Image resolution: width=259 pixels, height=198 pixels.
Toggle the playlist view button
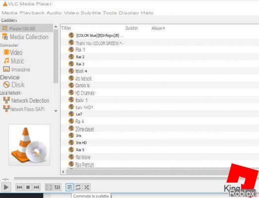point(69,187)
